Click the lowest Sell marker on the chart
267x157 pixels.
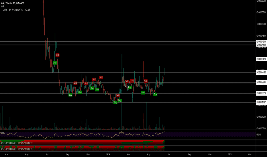[117, 95]
